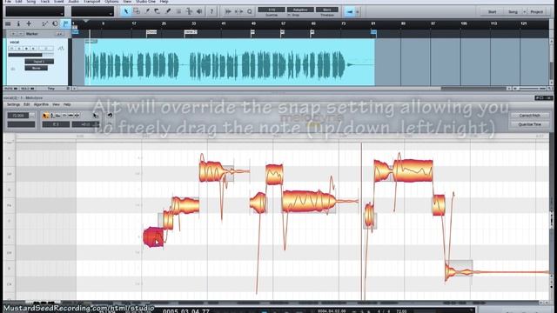This screenshot has height=313, width=557.
Task: Open the track list icon above tracks
Action: click(8, 23)
